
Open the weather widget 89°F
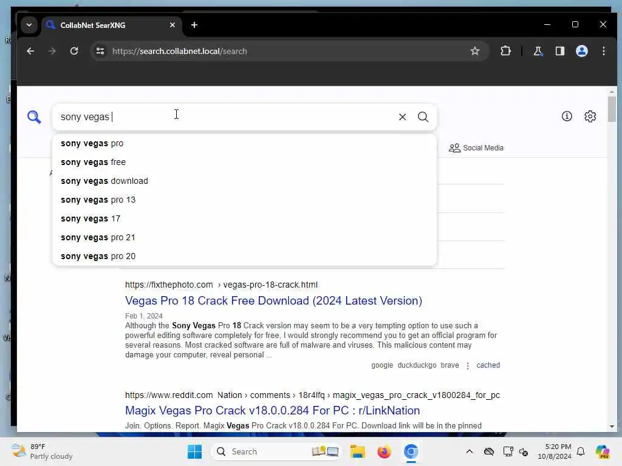(x=42, y=451)
